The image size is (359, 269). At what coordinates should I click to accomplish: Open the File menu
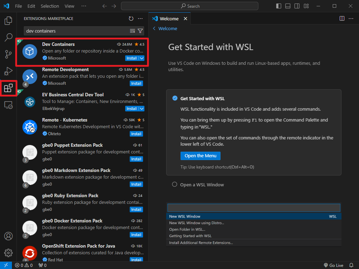click(18, 6)
